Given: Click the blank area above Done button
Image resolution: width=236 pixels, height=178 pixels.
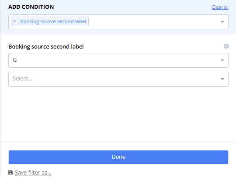Looking at the screenshot, I should click(x=118, y=115).
